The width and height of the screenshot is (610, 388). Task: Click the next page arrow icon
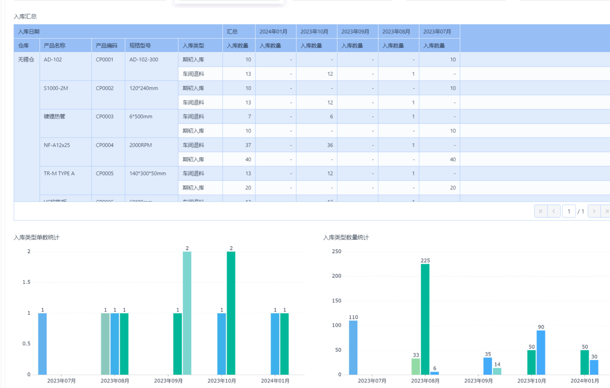click(594, 211)
